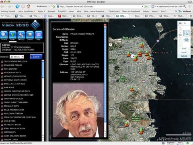Click the browser Home icon
The width and height of the screenshot is (193, 145).
click(28, 6)
